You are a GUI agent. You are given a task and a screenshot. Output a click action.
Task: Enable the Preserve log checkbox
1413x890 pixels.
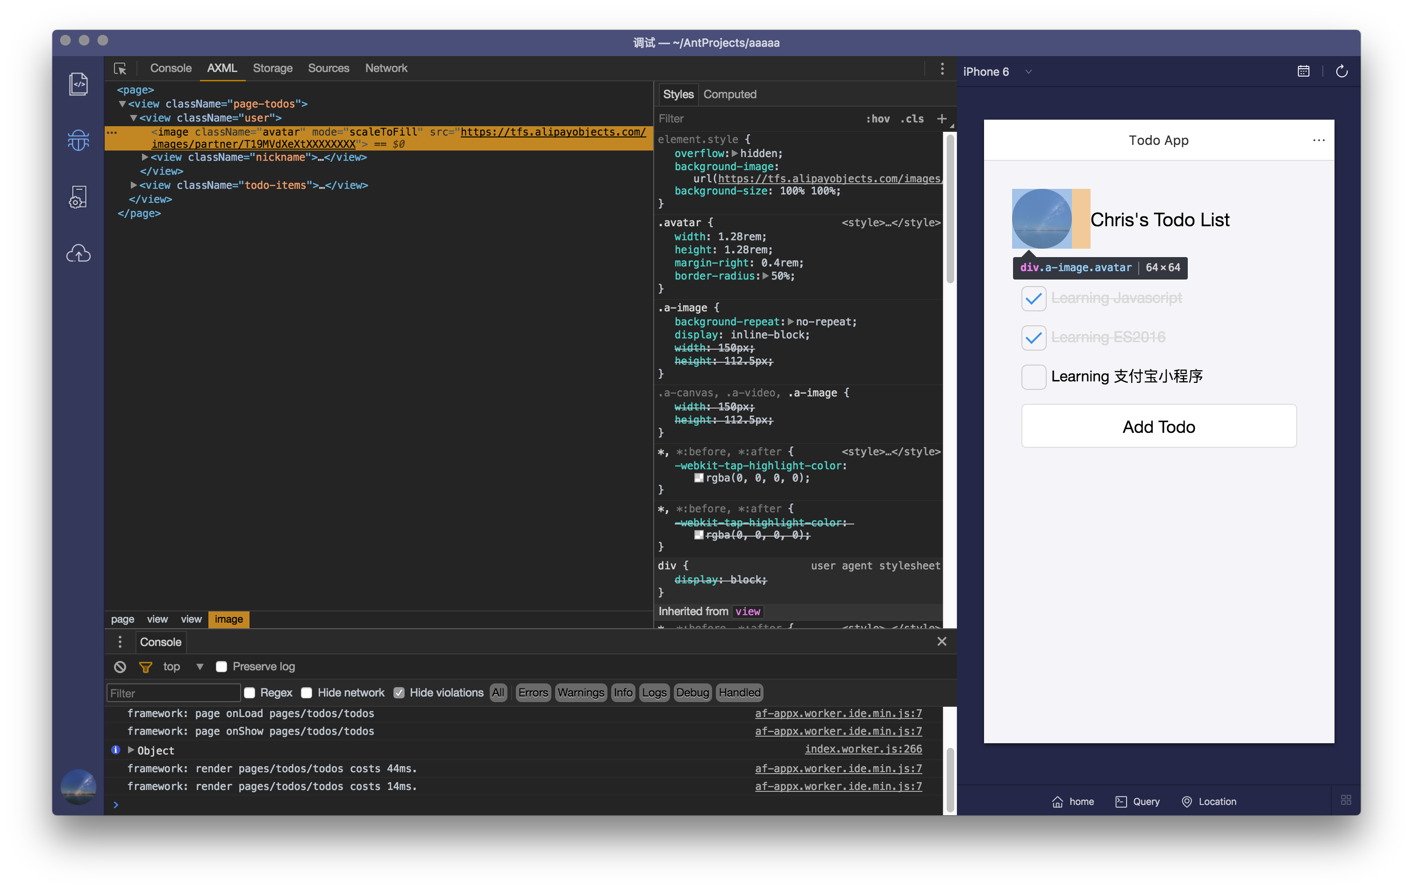click(x=221, y=666)
